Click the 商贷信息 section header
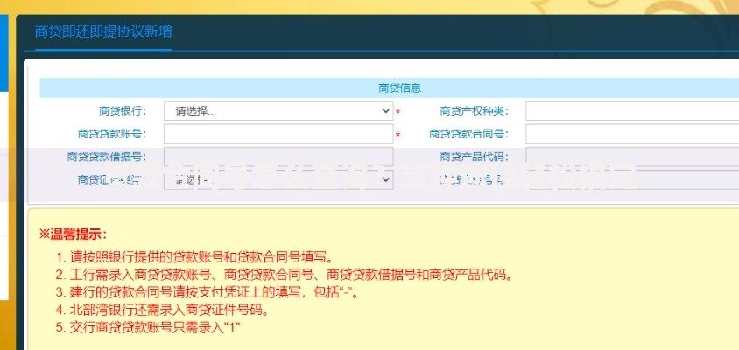The height and width of the screenshot is (350, 739). pos(399,87)
